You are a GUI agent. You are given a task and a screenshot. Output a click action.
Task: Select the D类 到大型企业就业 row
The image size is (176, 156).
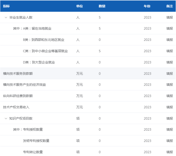pos(88,62)
